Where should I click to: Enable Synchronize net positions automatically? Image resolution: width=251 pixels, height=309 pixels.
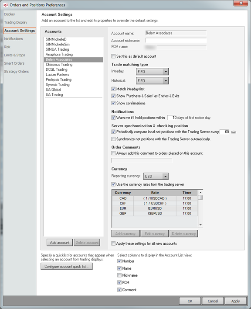click(113, 139)
